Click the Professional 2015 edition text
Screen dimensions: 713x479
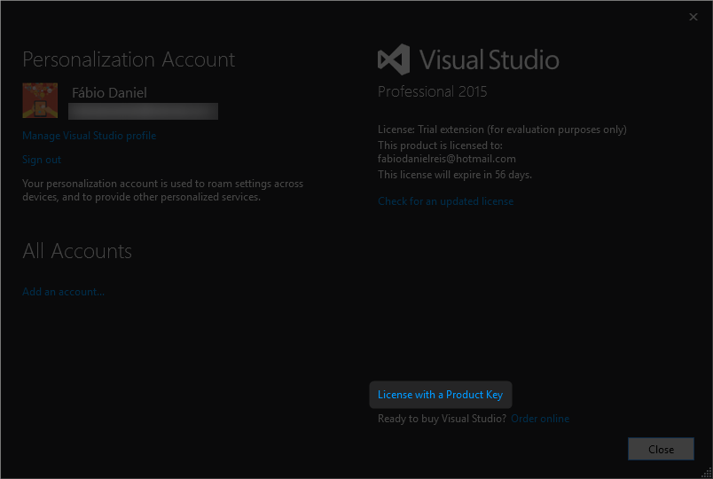tap(432, 91)
